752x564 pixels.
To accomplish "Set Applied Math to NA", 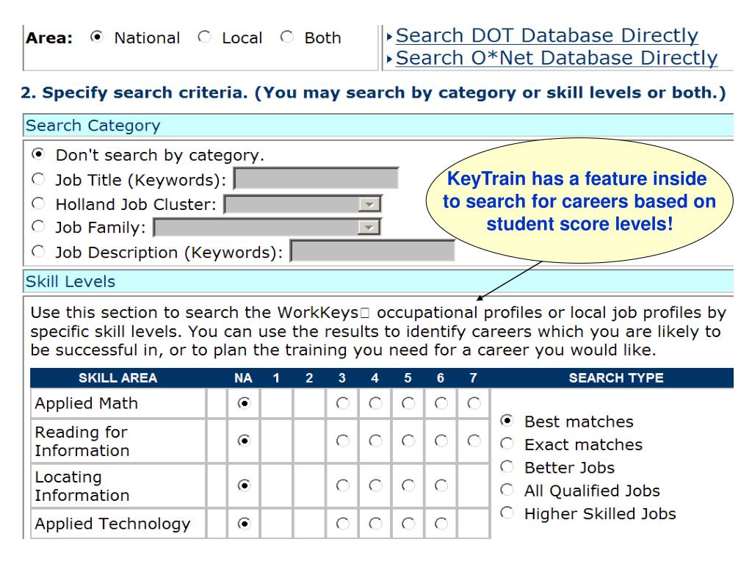I will click(x=244, y=403).
